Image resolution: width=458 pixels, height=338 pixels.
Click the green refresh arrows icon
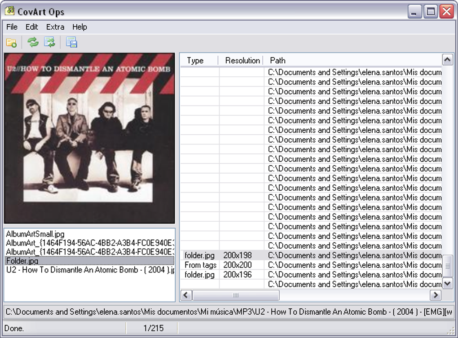tap(33, 42)
